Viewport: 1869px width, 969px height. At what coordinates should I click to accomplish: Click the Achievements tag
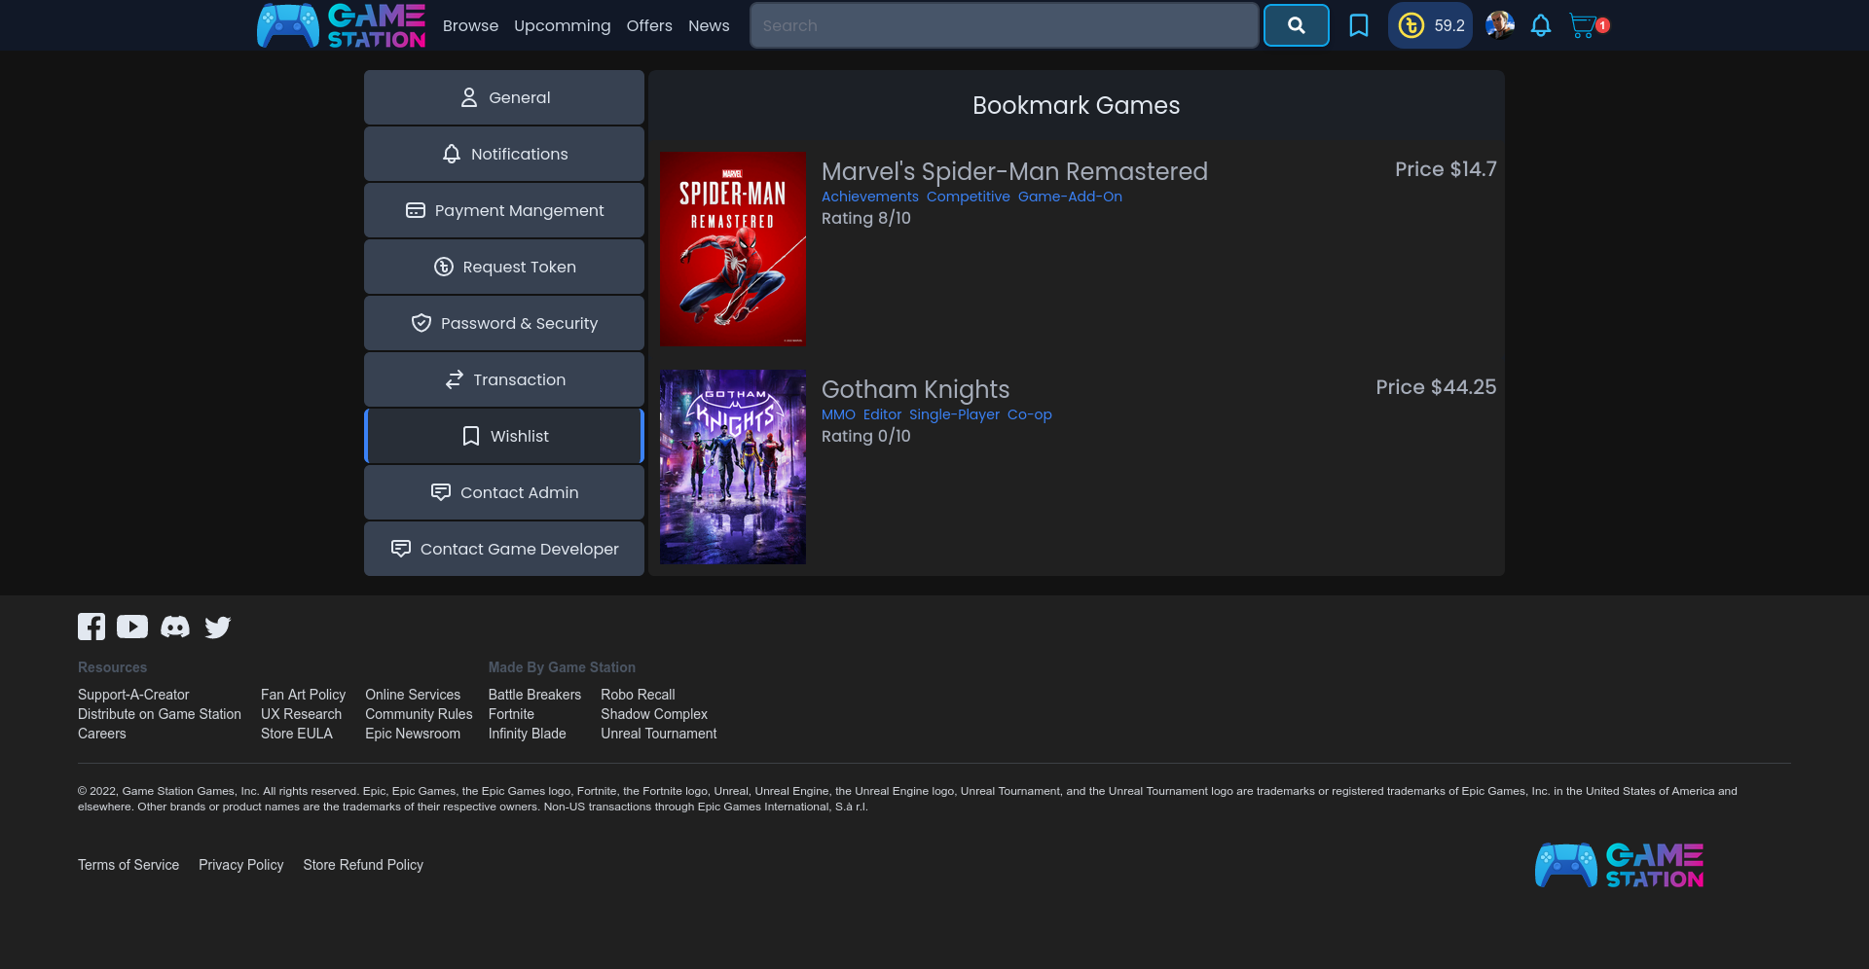[x=869, y=197]
